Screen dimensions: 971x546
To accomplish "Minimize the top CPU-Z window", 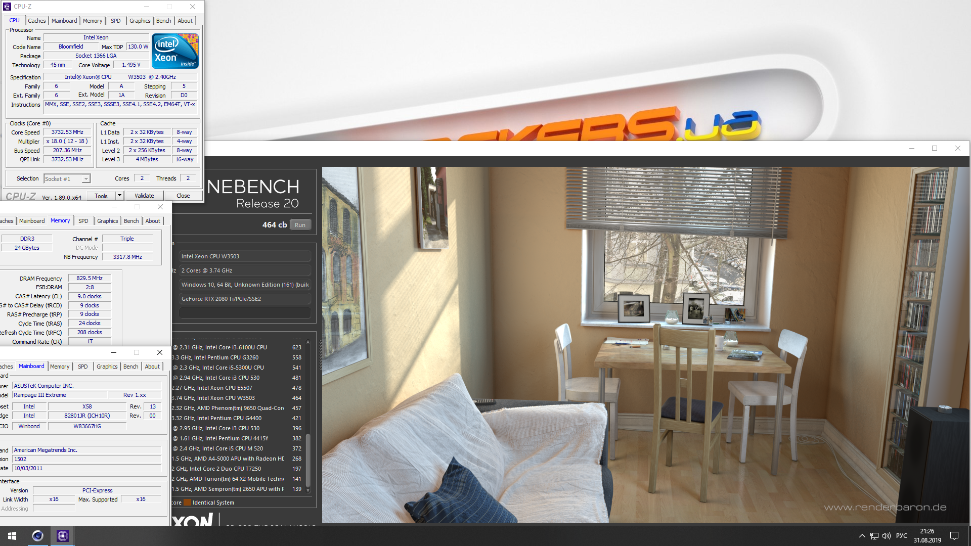I will (147, 7).
